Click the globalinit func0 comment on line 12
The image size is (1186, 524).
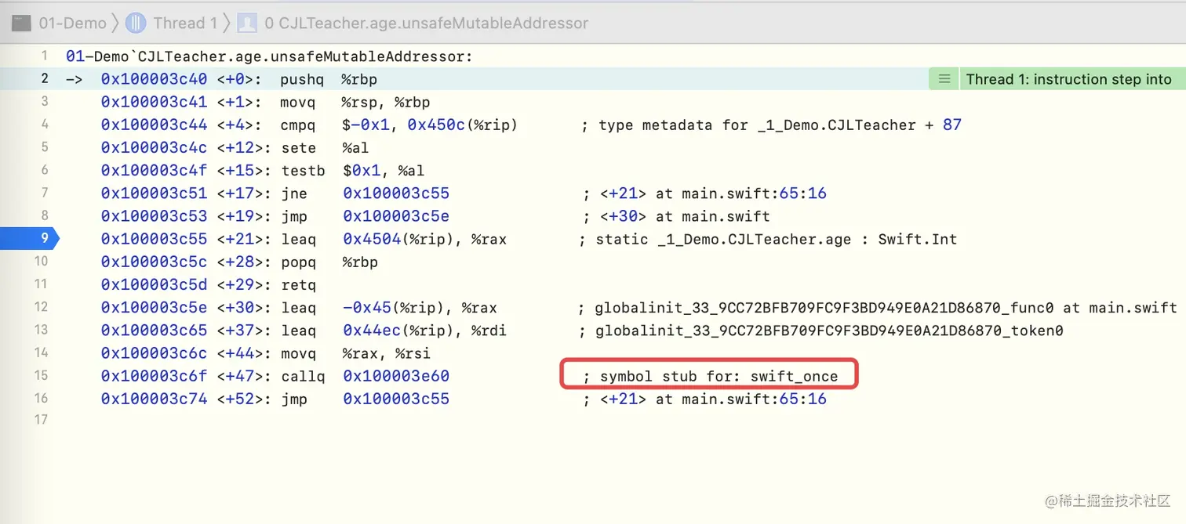point(879,307)
